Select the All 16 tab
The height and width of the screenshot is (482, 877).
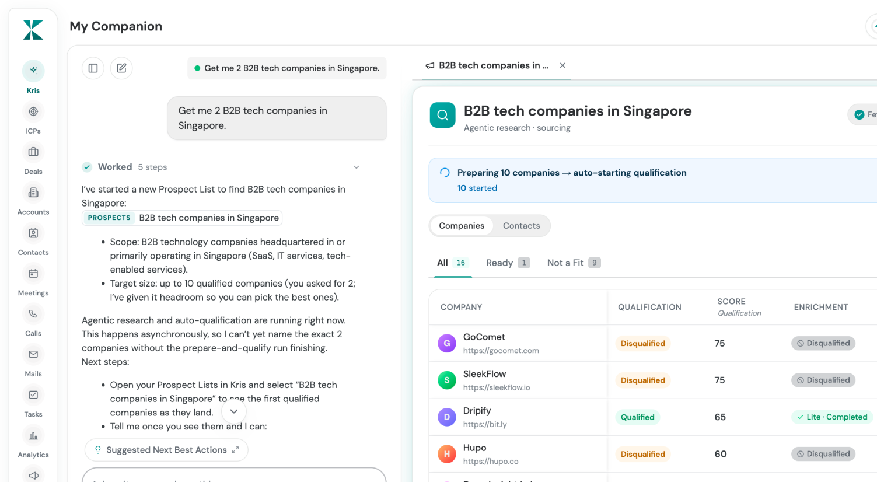[x=453, y=263]
